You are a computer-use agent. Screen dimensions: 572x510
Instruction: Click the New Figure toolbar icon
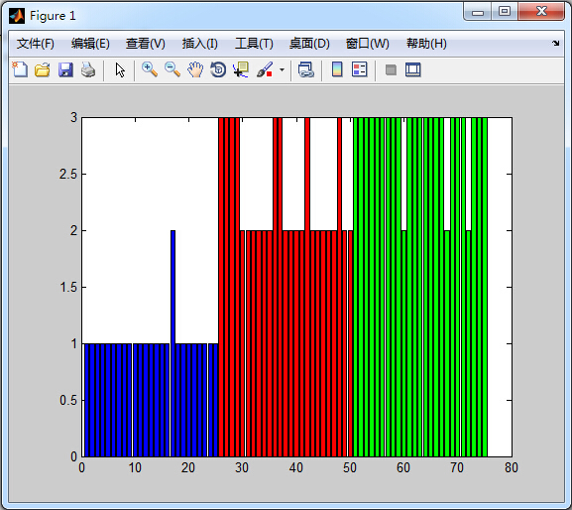coord(20,69)
